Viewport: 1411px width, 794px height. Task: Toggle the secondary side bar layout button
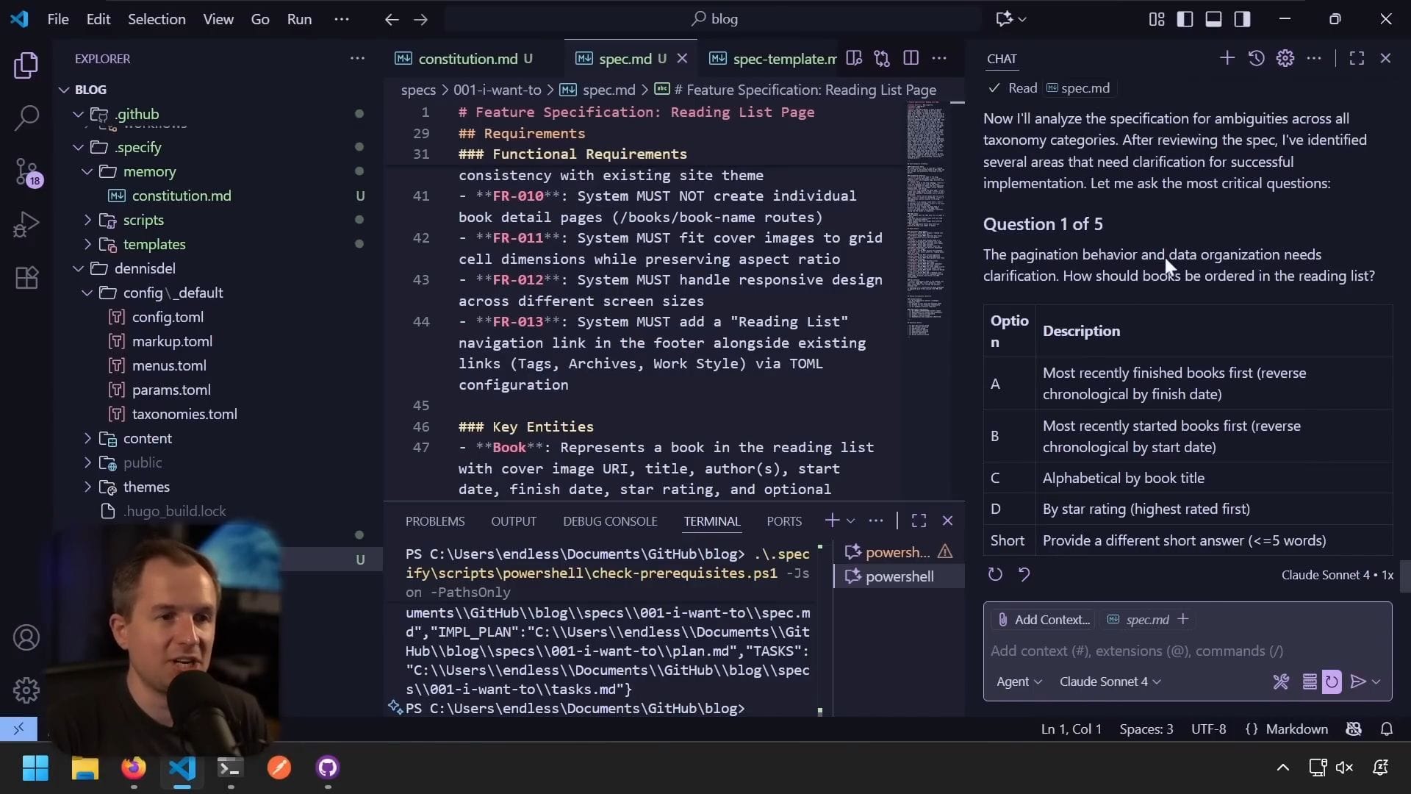tap(1242, 19)
